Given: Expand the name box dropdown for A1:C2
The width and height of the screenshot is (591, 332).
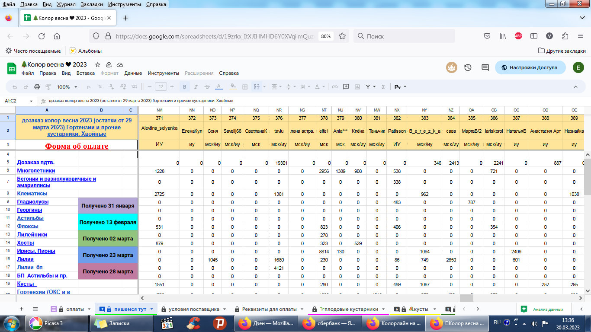Looking at the screenshot, I should click(x=31, y=101).
